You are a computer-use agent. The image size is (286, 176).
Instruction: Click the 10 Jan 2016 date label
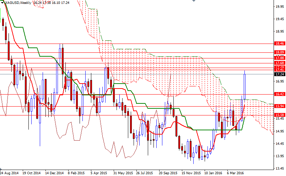[x=213, y=173]
